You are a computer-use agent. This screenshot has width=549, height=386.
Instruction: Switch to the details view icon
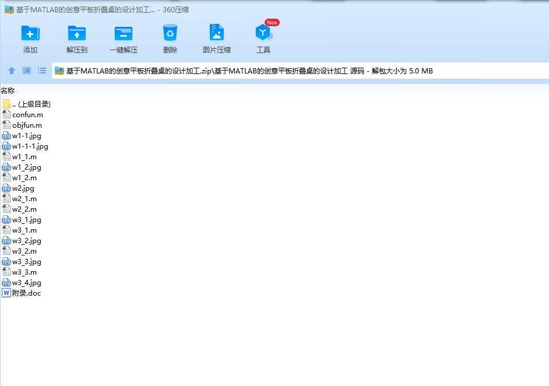27,71
